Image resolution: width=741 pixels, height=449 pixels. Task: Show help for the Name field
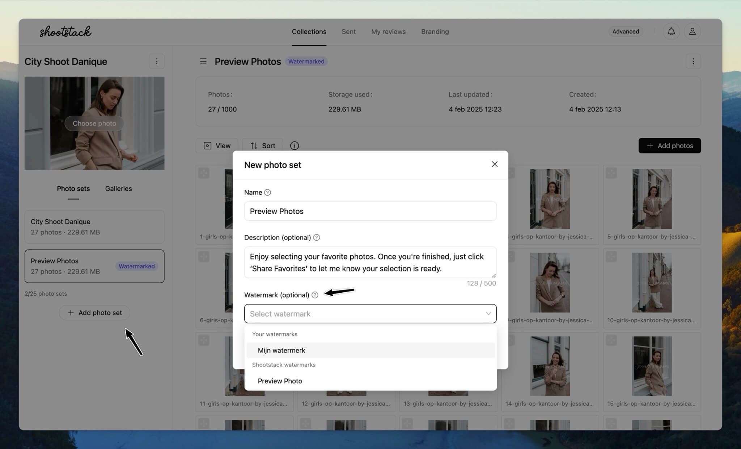tap(267, 192)
